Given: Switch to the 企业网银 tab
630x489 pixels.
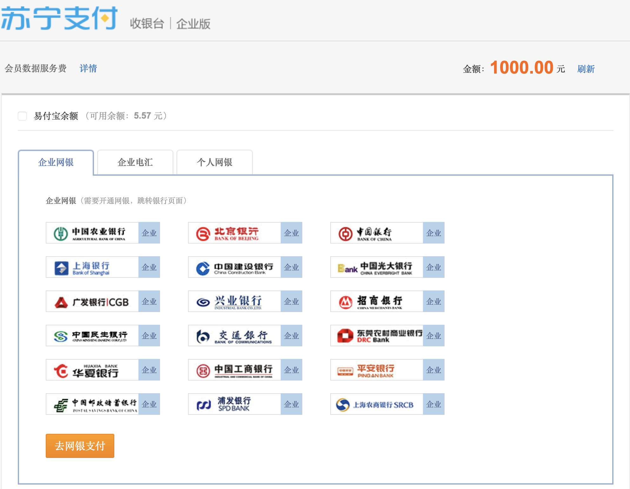Looking at the screenshot, I should pos(56,162).
